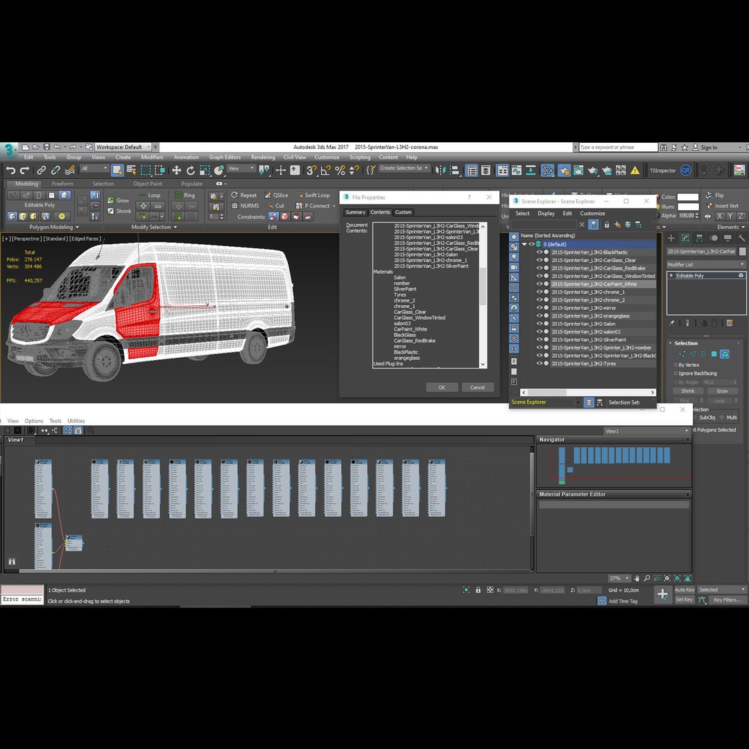
Task: Click the Key Filters button
Action: [727, 600]
